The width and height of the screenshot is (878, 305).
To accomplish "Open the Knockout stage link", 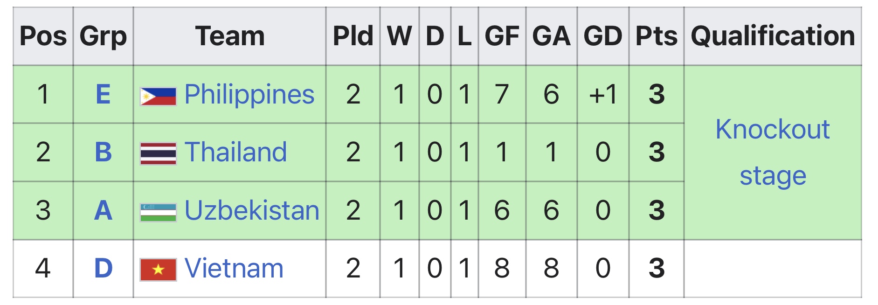I will point(773,152).
